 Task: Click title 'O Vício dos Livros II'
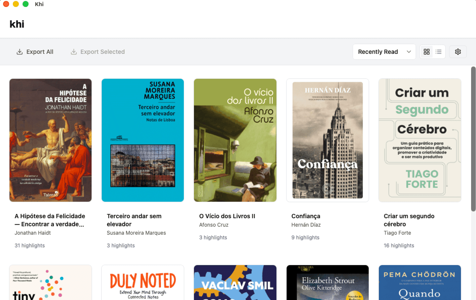tap(227, 216)
